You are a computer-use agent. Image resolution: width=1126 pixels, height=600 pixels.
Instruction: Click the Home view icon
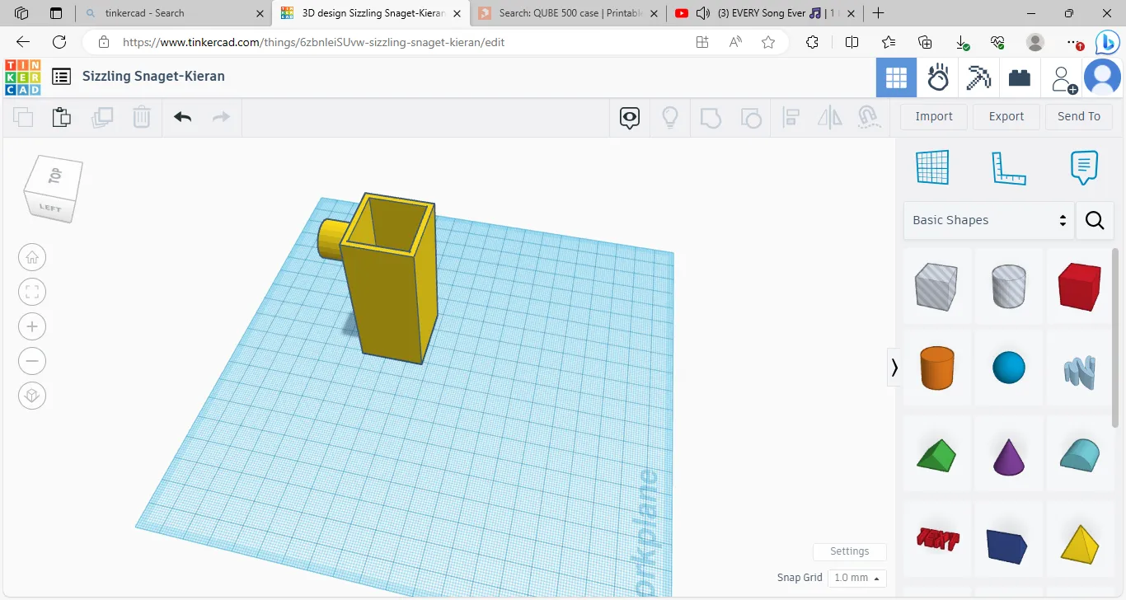pos(32,257)
